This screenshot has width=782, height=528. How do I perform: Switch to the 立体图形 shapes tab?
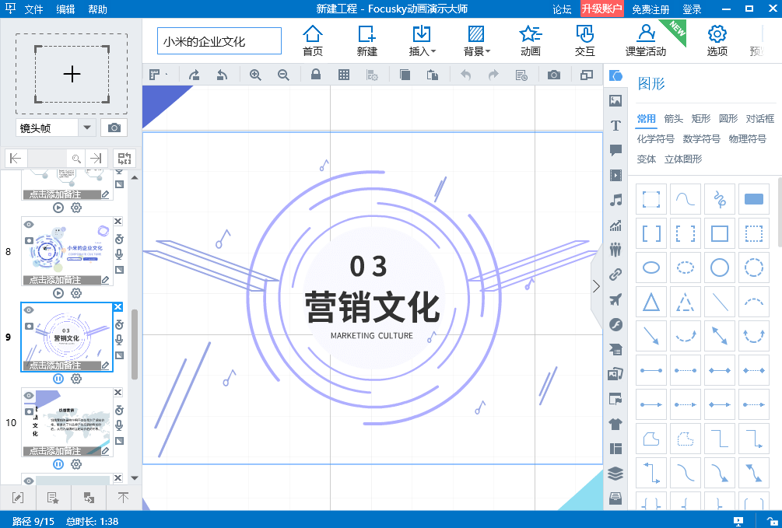[683, 159]
